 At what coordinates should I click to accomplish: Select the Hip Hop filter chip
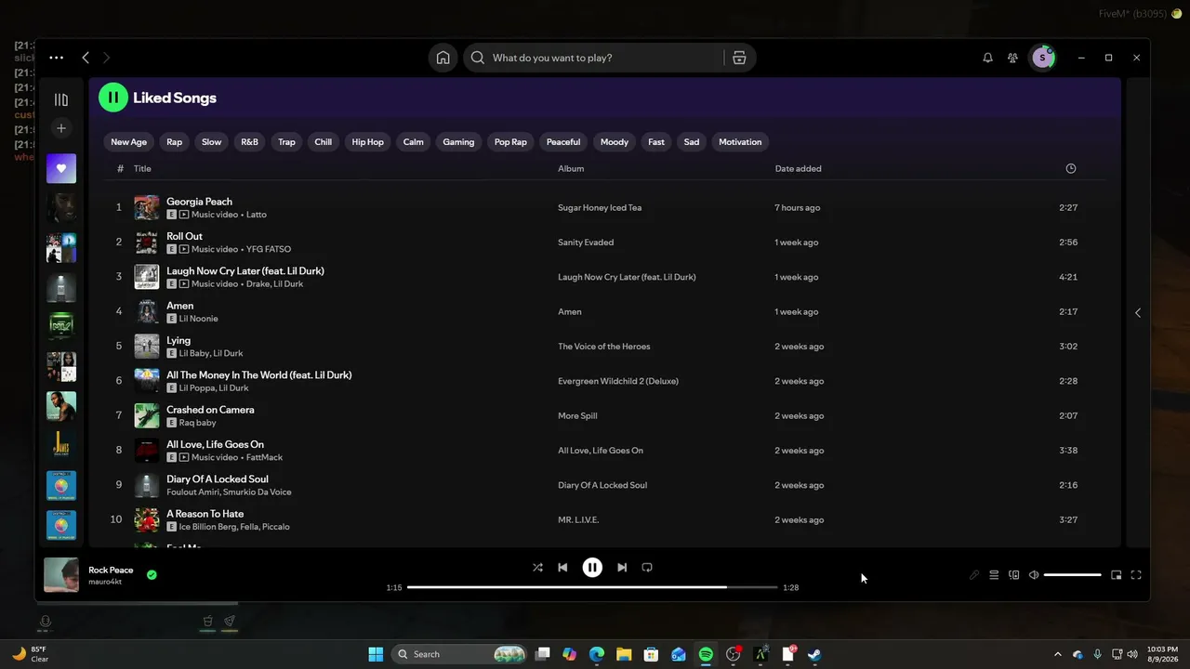[368, 142]
